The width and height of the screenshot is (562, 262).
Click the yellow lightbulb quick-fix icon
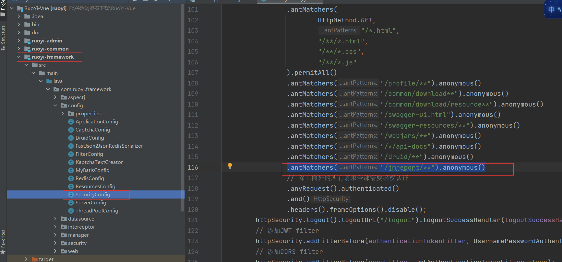tap(230, 166)
